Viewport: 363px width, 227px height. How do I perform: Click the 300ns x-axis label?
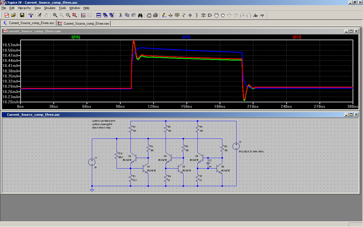(x=353, y=107)
